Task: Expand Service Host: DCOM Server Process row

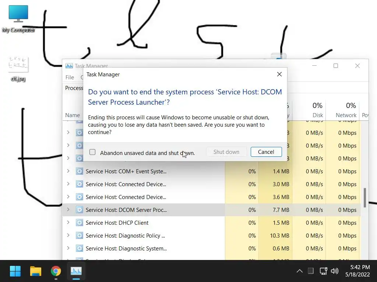Action: tap(68, 210)
